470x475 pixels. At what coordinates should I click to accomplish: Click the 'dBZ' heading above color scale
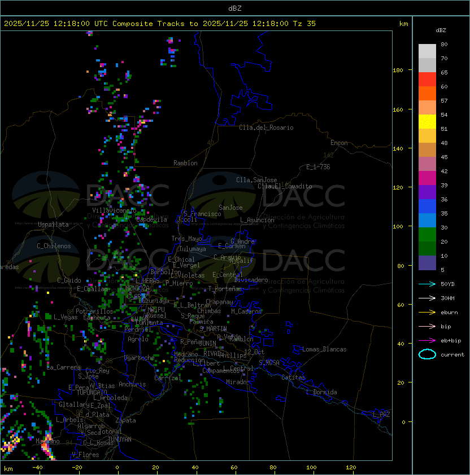coord(441,30)
